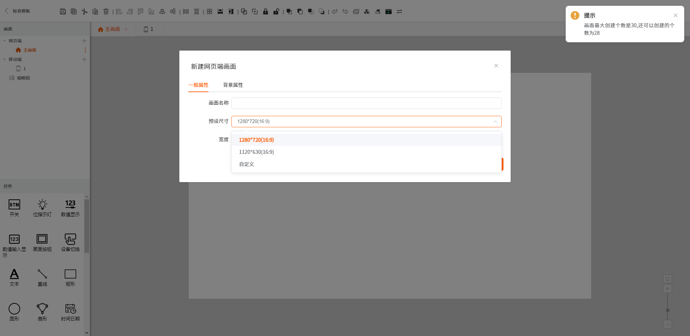
Task: Click the align top icon
Action: click(x=141, y=11)
